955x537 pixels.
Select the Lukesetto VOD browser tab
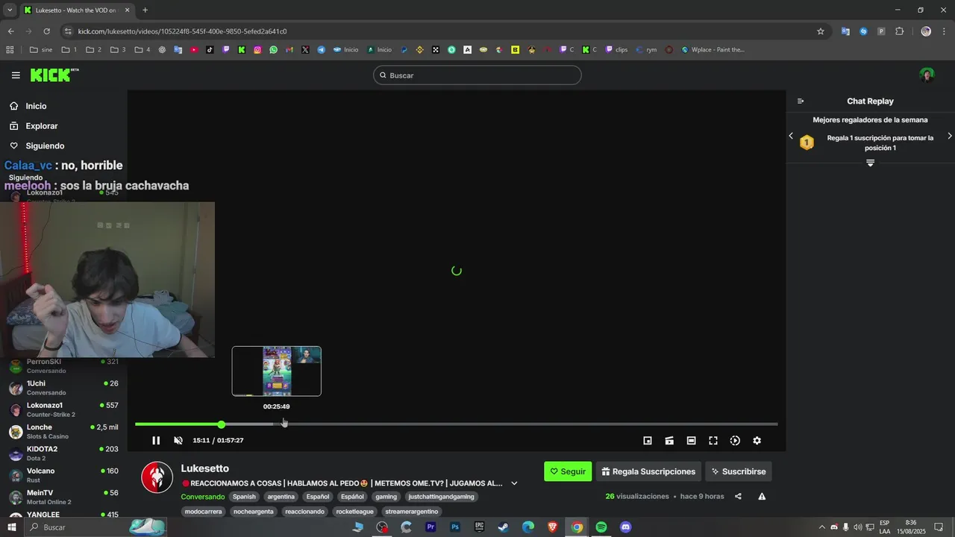coord(77,10)
